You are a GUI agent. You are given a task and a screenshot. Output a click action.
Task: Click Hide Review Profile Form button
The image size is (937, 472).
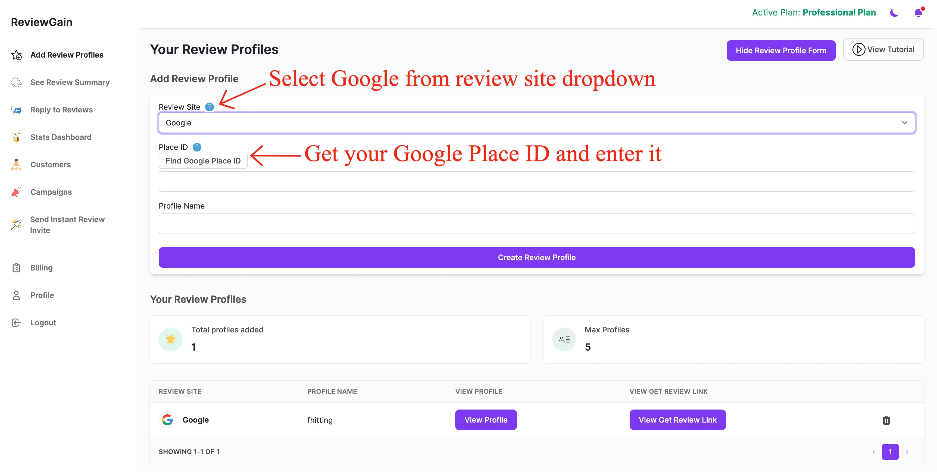click(x=781, y=51)
